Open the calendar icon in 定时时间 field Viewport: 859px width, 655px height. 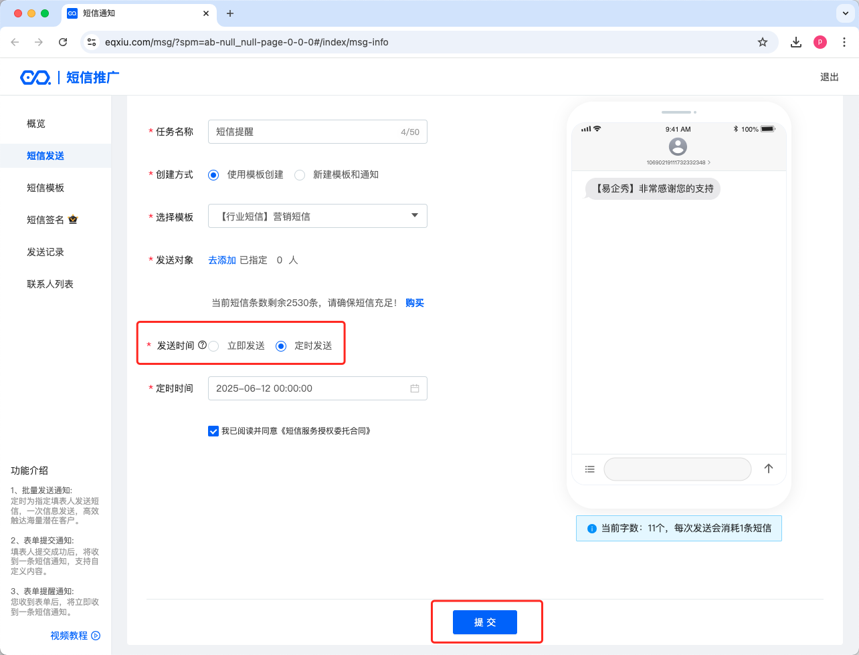415,388
